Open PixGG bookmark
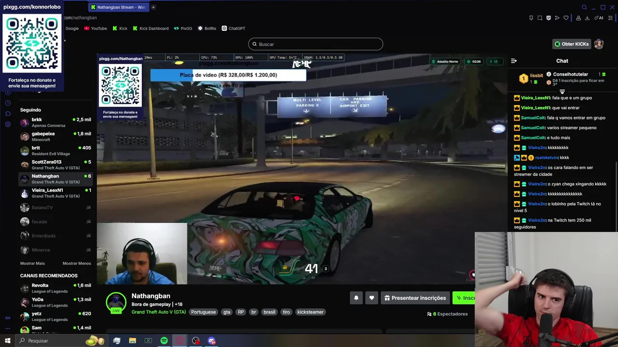618x347 pixels. point(183,28)
